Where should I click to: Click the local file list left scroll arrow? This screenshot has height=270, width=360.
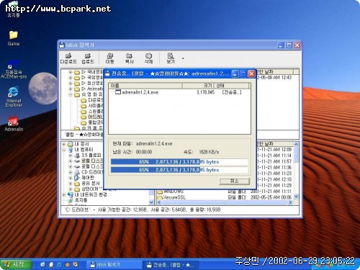point(159,202)
